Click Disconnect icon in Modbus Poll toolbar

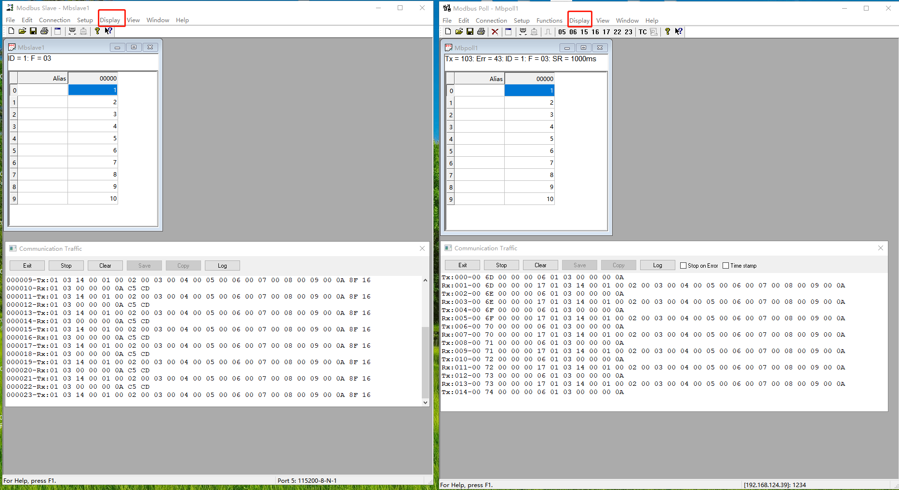point(534,31)
